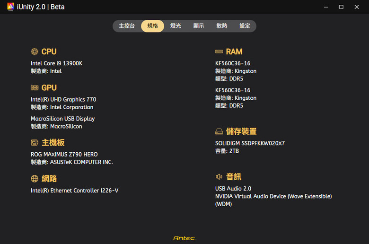369x244 pixels.
Task: Go to the 散熱 cooling tab
Action: (222, 26)
